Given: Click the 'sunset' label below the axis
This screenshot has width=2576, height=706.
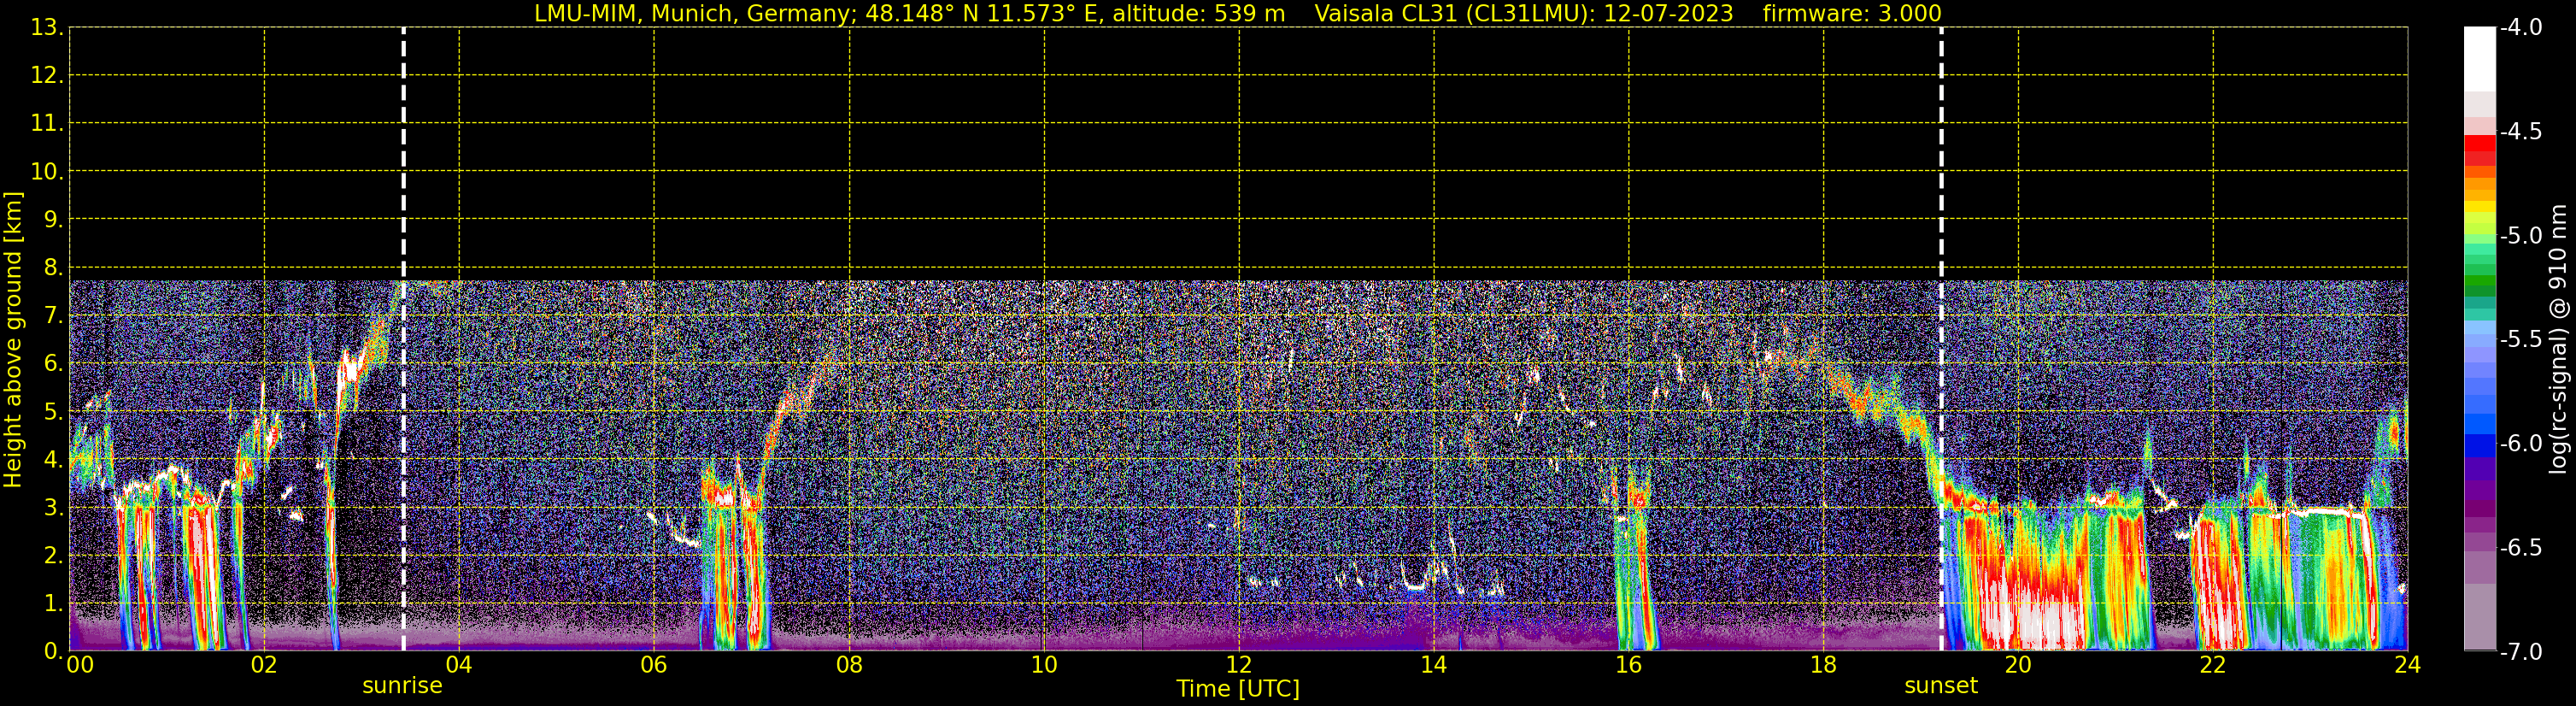Looking at the screenshot, I should [x=1941, y=686].
